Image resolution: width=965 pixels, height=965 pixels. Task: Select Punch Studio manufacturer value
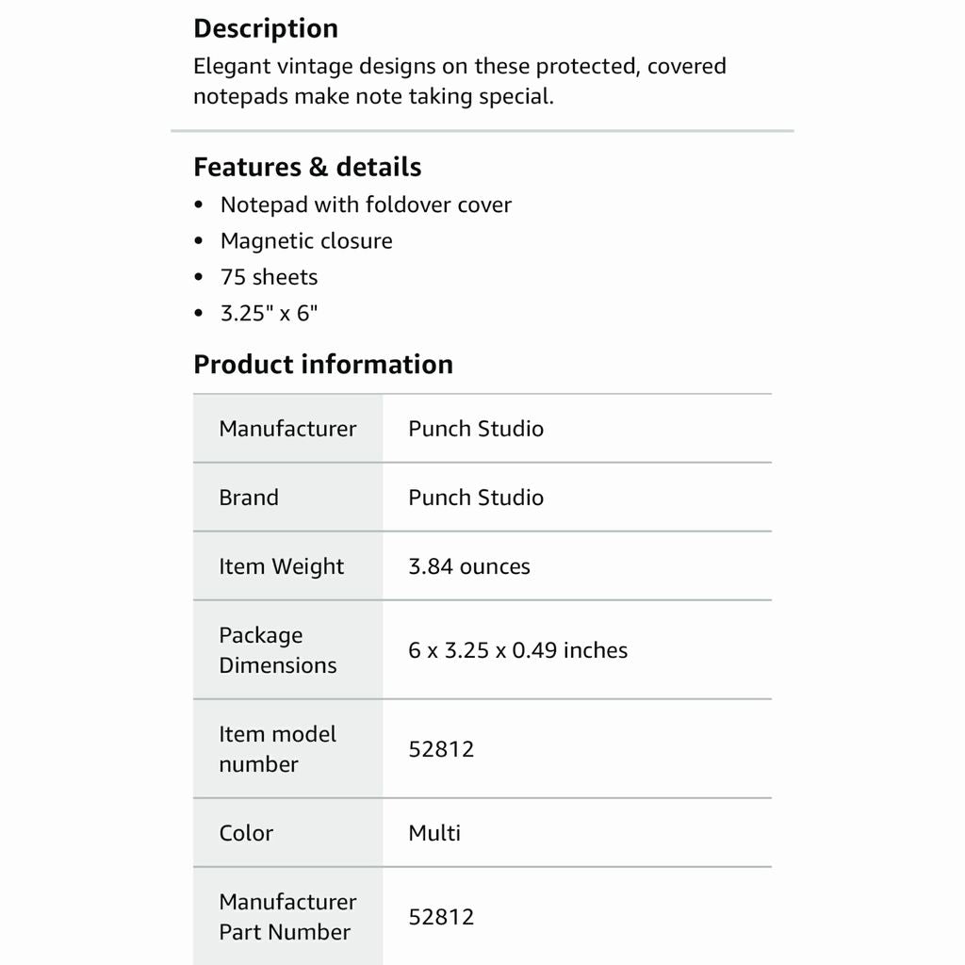coord(476,429)
